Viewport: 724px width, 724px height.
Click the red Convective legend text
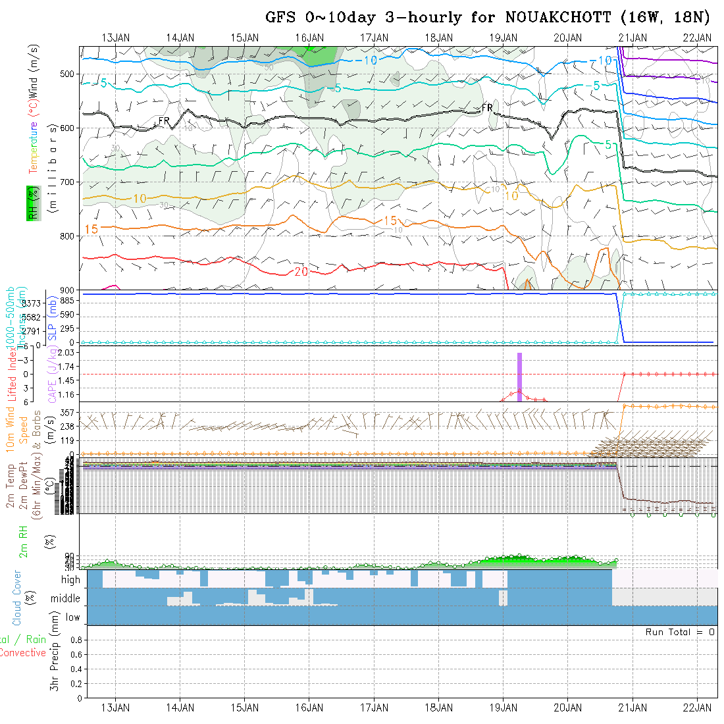point(23,653)
